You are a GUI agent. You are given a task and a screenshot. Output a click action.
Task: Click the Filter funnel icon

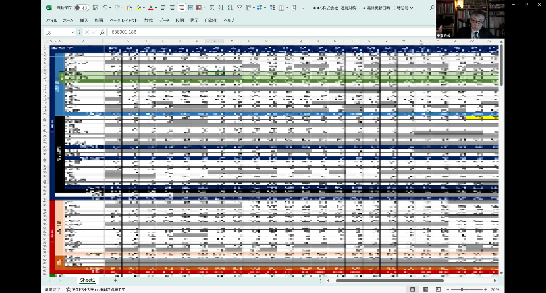(239, 8)
